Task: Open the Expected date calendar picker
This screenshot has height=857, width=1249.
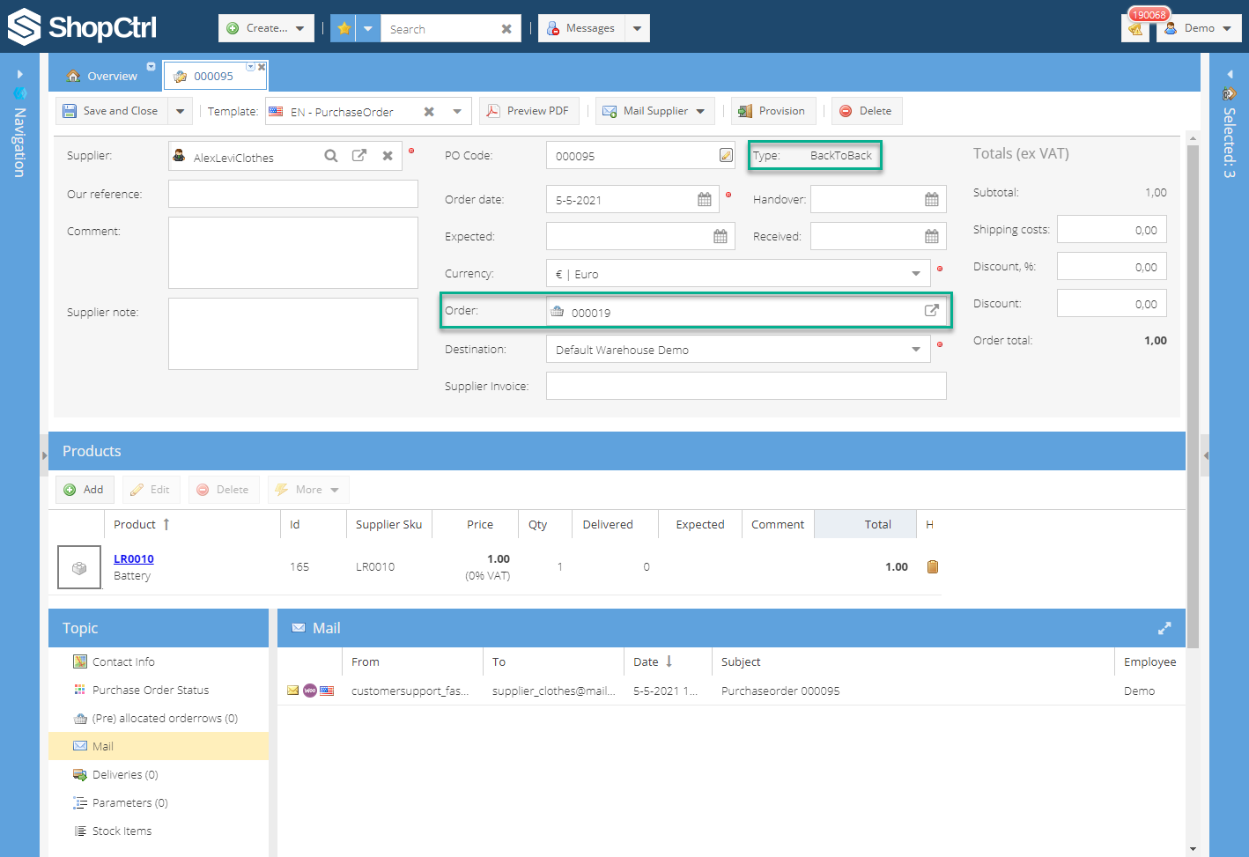Action: tap(721, 237)
